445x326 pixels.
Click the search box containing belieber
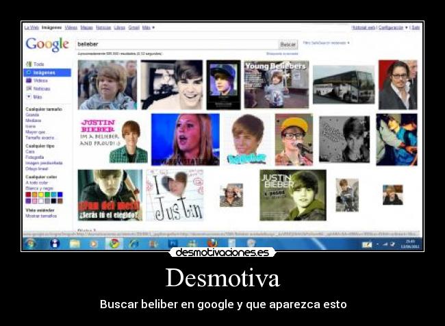coord(177,45)
